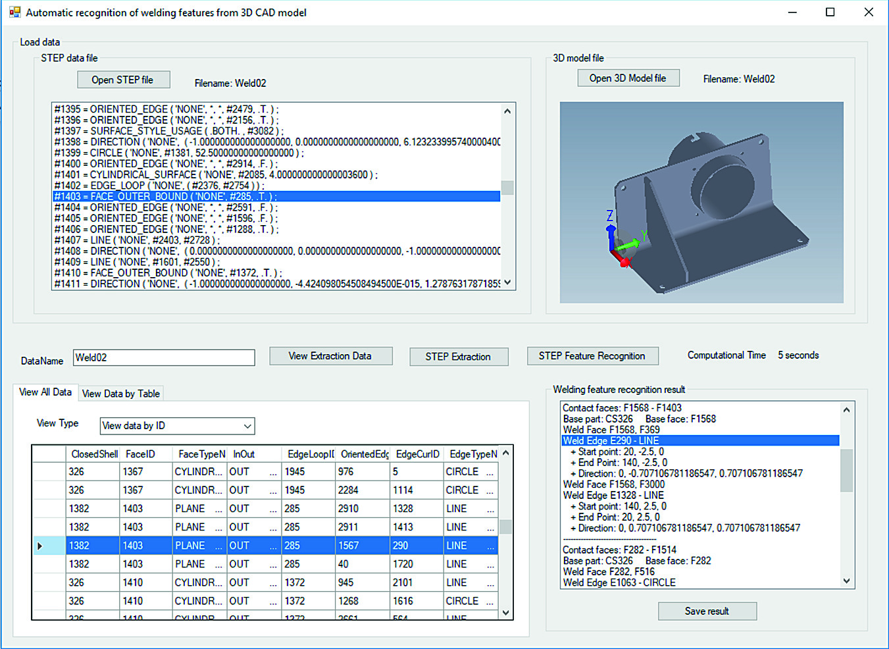Click the Open STEP file button
This screenshot has height=649, width=889.
click(x=124, y=80)
